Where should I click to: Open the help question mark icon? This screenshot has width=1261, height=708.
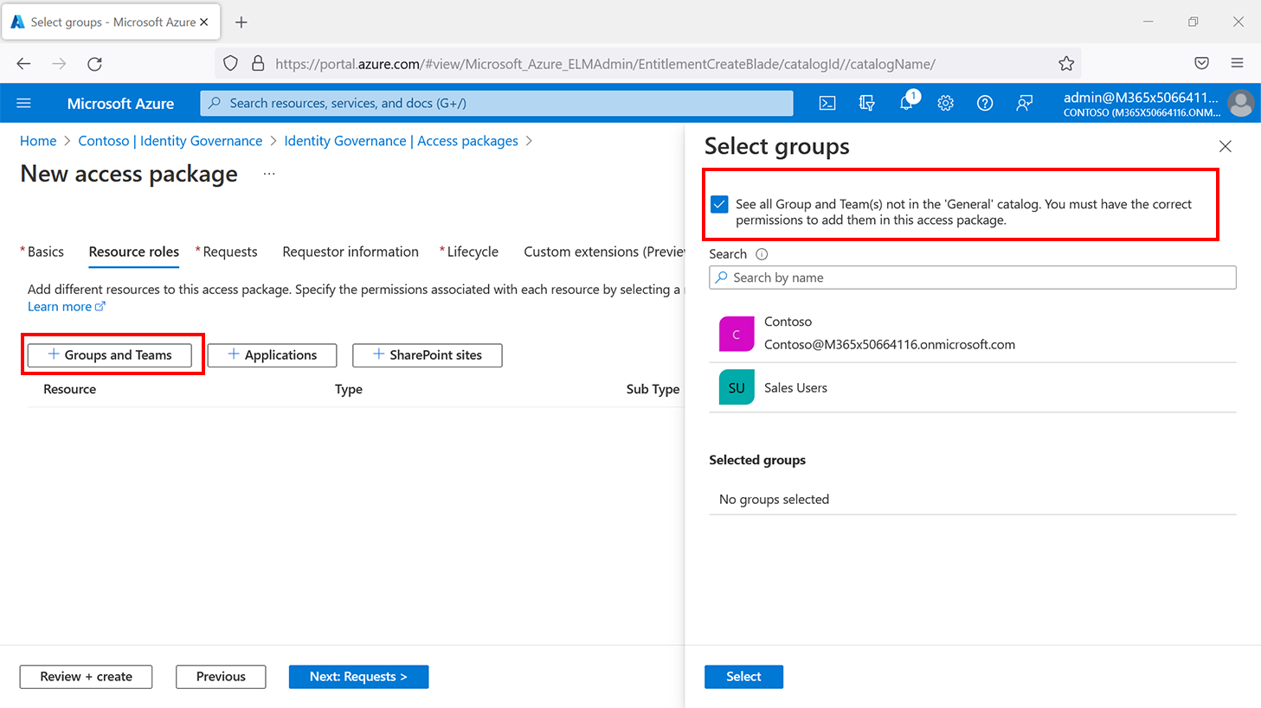click(985, 103)
